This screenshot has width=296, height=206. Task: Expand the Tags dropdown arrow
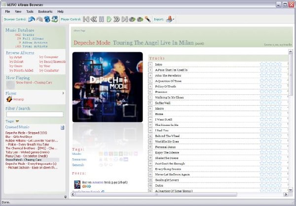[x=17, y=121]
